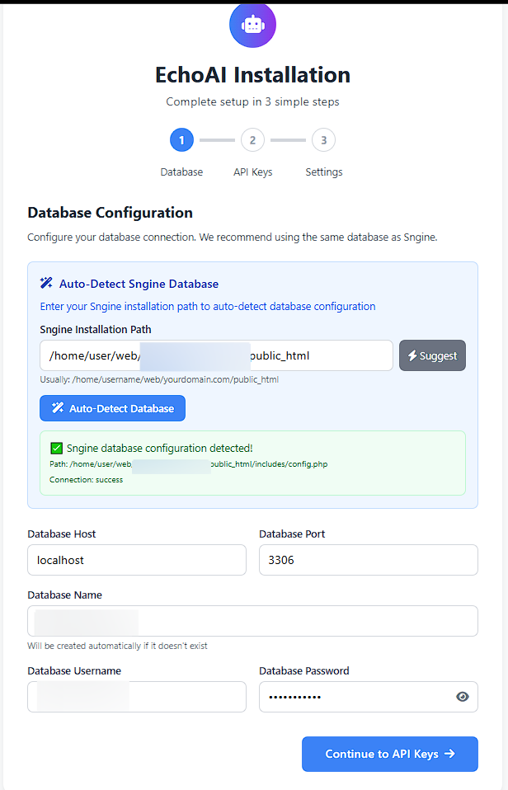Click the Database step label
Viewport: 508px width, 790px height.
[x=181, y=172]
